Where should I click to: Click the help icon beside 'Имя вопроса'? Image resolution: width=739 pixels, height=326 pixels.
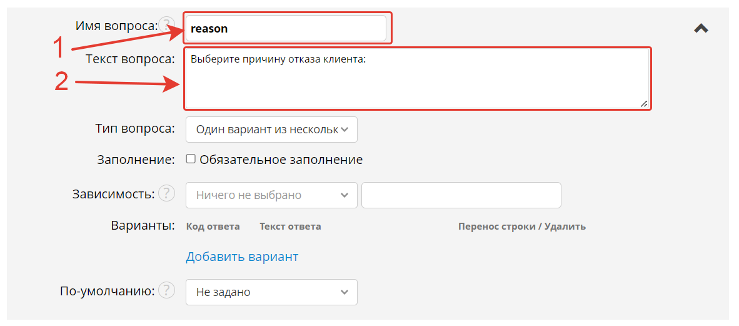point(166,26)
